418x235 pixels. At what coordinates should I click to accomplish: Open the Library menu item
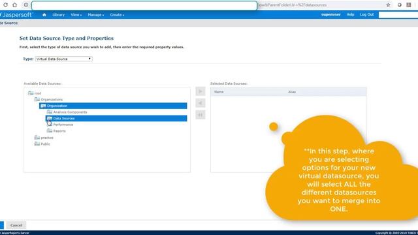coord(58,14)
